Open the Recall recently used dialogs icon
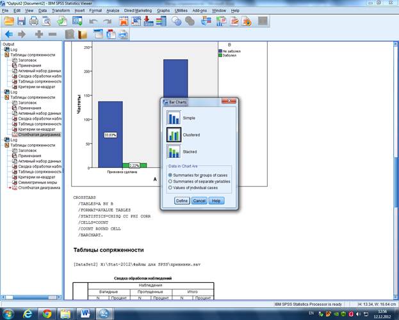Screen dimensions: 399x320 click(x=77, y=21)
